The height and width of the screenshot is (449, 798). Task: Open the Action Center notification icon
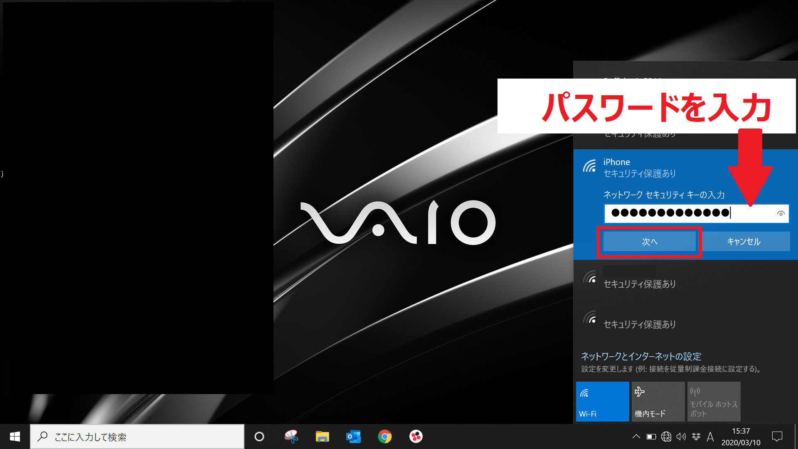tap(777, 437)
